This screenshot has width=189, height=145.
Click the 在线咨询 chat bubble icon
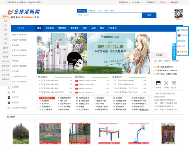[x=179, y=30]
